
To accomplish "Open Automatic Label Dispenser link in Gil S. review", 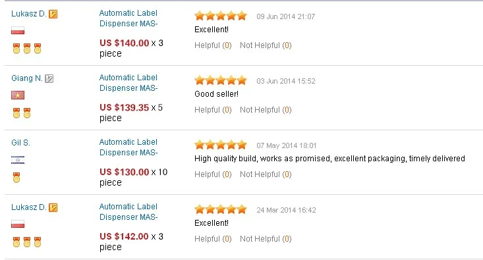I will (x=128, y=147).
